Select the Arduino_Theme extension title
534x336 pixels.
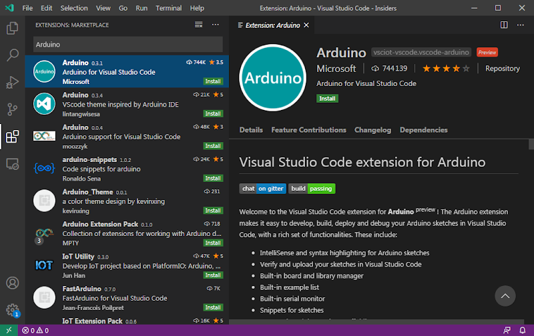pos(87,192)
